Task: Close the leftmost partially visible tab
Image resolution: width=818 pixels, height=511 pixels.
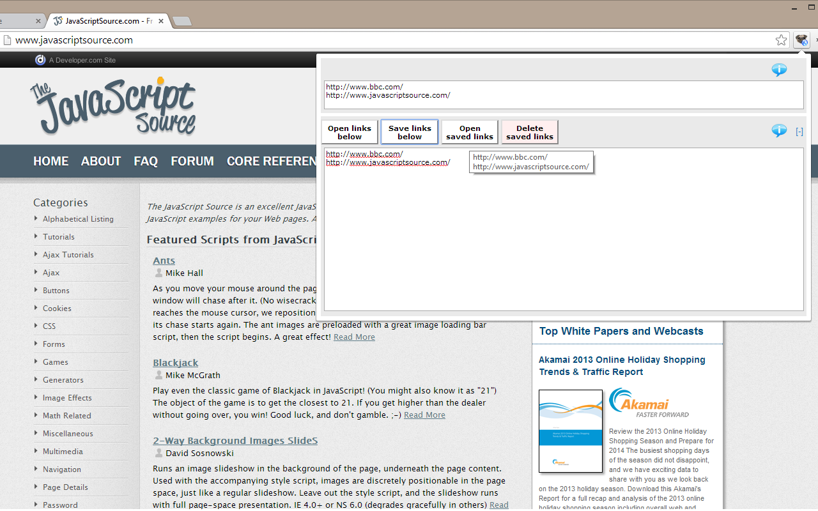Action: pyautogui.click(x=38, y=21)
